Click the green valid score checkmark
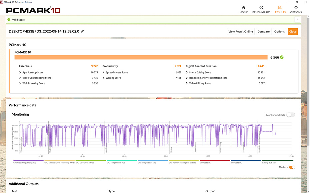The height and width of the screenshot is (193, 310). pyautogui.click(x=9, y=20)
